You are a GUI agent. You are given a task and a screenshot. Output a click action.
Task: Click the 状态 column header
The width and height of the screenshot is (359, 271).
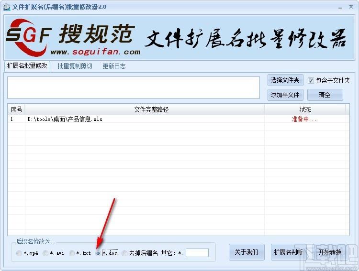(x=305, y=109)
